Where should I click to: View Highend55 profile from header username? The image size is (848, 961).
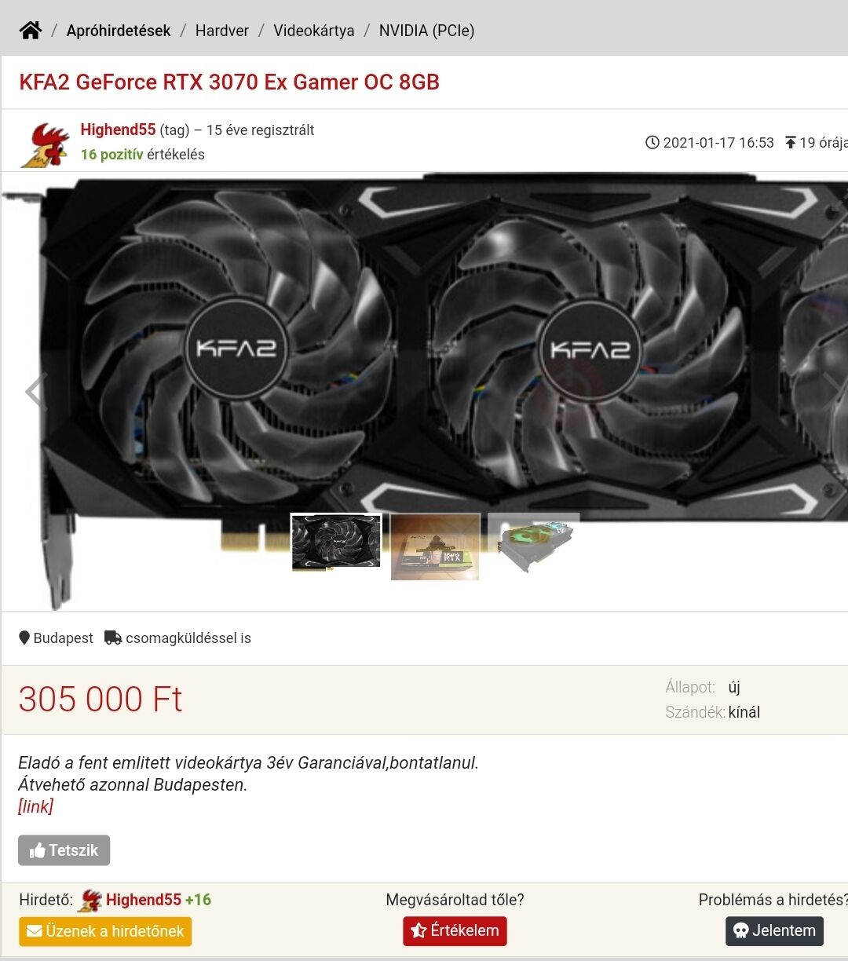pyautogui.click(x=118, y=130)
